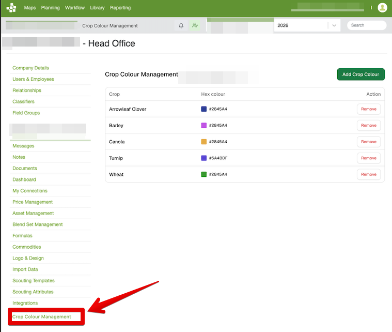Click the Canola orange swatch
This screenshot has height=332, width=392.
[x=204, y=142]
